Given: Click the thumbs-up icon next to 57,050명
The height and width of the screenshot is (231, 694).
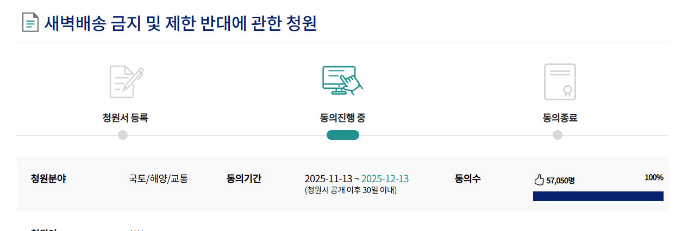Looking at the screenshot, I should coord(539,180).
